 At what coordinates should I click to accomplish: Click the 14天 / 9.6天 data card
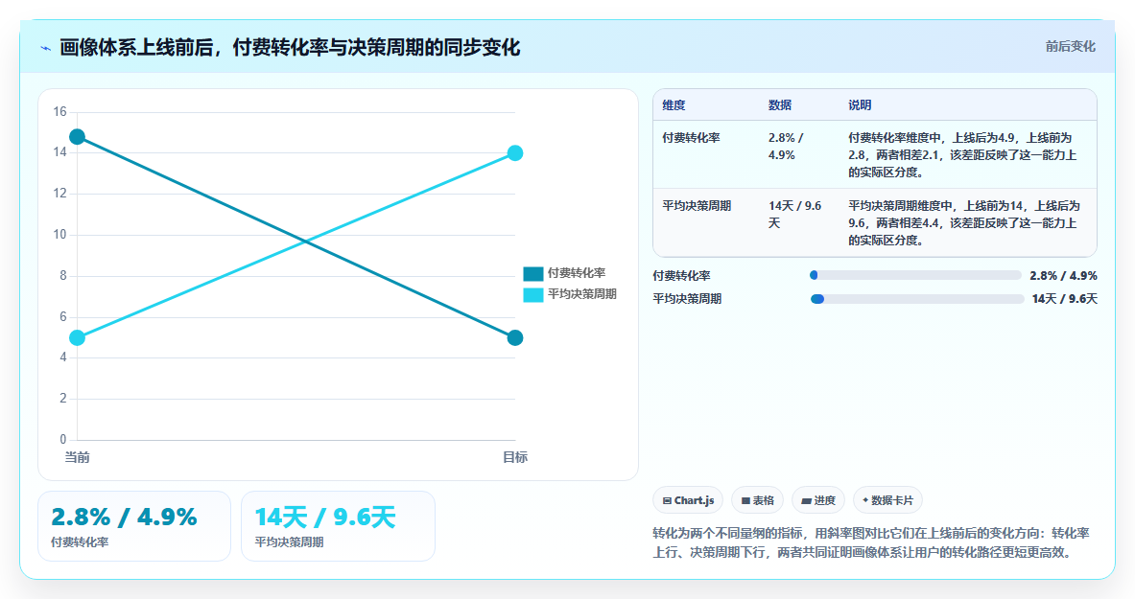coord(338,526)
